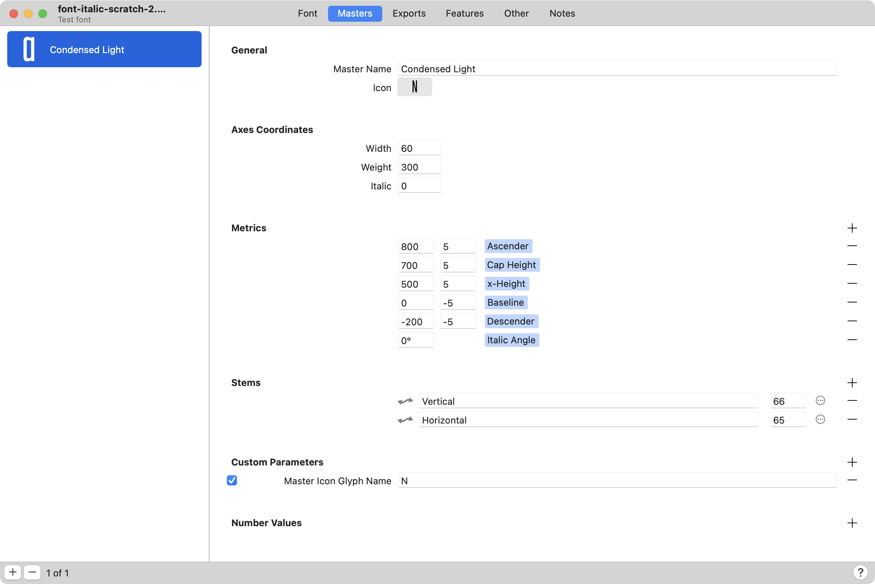875x584 pixels.
Task: Switch to the Features tab
Action: 464,13
